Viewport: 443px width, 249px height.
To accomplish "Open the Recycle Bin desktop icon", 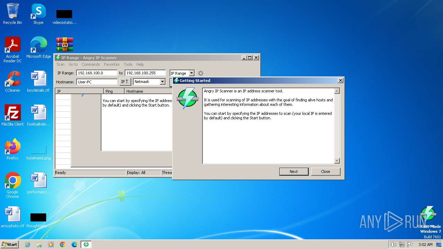I will click(x=12, y=14).
